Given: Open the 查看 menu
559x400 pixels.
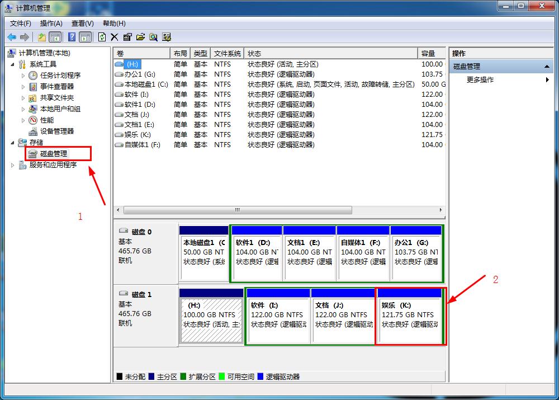Looking at the screenshot, I should tap(82, 23).
